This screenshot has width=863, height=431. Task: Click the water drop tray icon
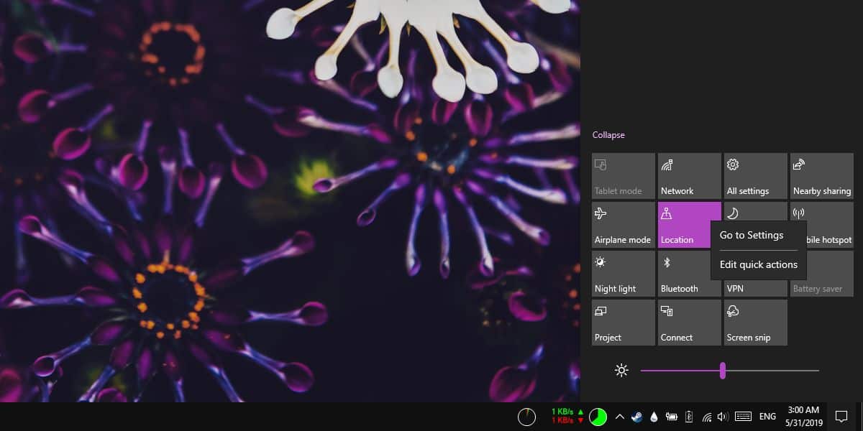(x=654, y=417)
